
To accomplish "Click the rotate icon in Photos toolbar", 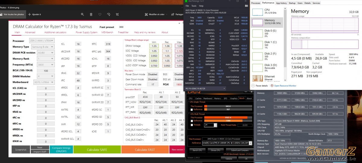I will point(109,14).
